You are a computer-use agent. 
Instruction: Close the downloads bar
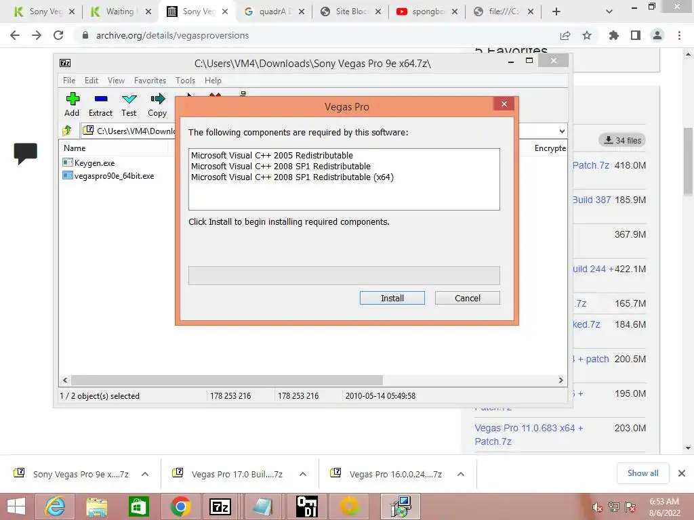click(682, 473)
